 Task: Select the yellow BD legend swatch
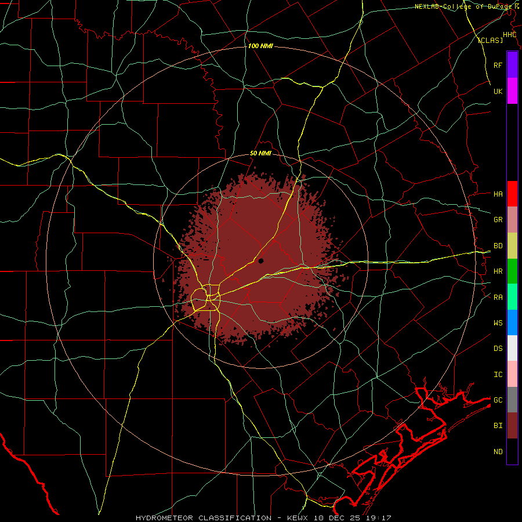click(x=512, y=246)
